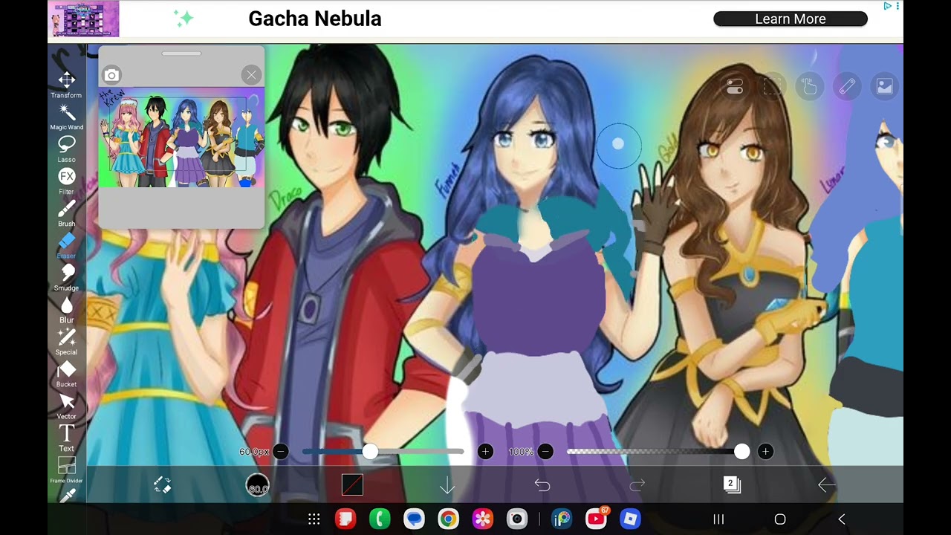Launch Chrome from the taskbar
Viewport: 951px width, 535px height.
[x=448, y=519]
